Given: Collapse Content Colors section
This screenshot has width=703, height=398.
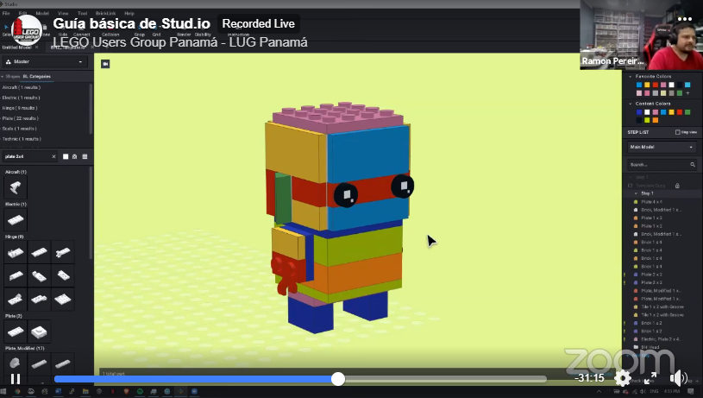Looking at the screenshot, I should coord(631,104).
